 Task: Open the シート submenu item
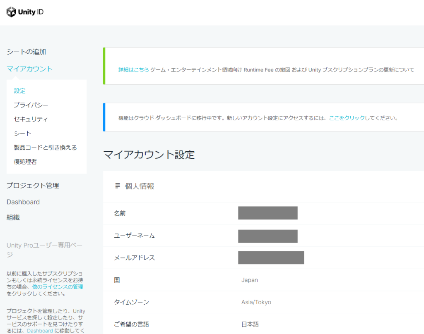(x=22, y=134)
